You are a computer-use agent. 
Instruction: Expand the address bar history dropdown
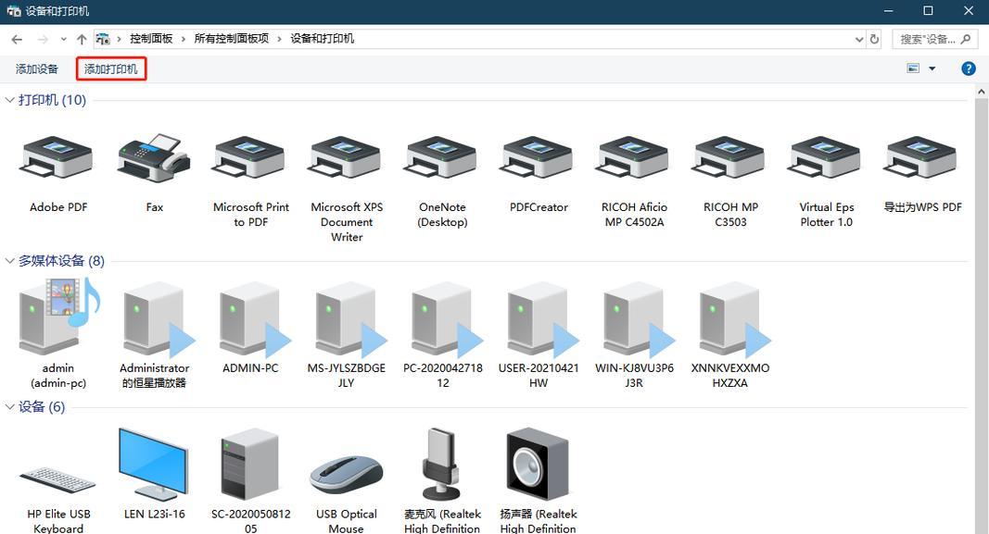click(859, 39)
